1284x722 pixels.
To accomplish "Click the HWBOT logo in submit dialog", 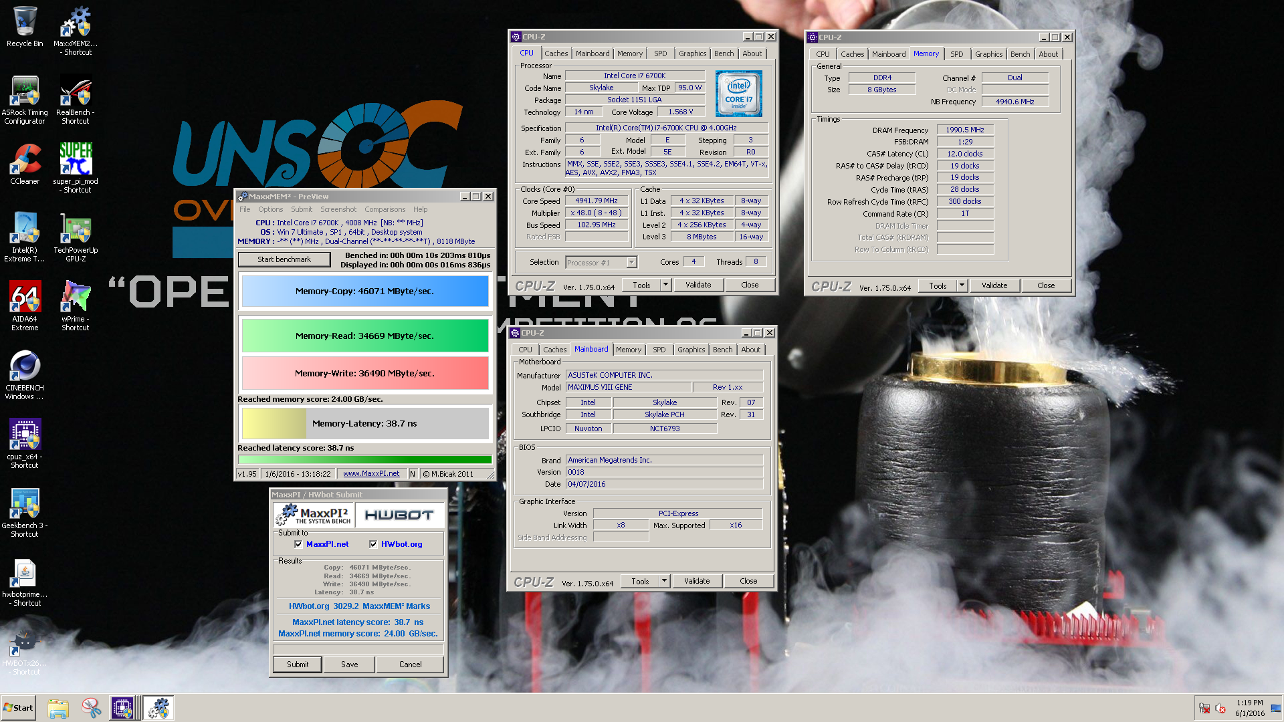I will coord(399,515).
